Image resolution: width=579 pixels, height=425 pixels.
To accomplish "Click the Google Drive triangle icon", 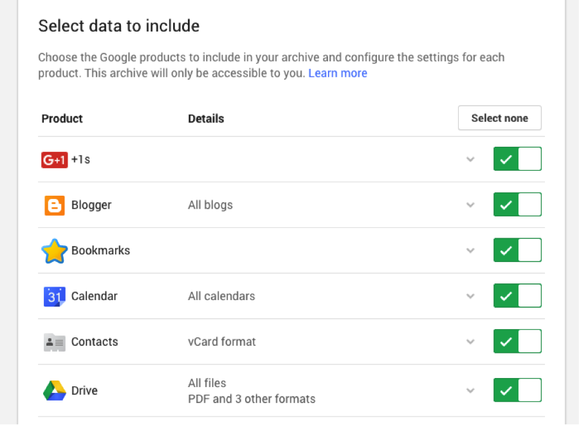I will click(x=55, y=391).
